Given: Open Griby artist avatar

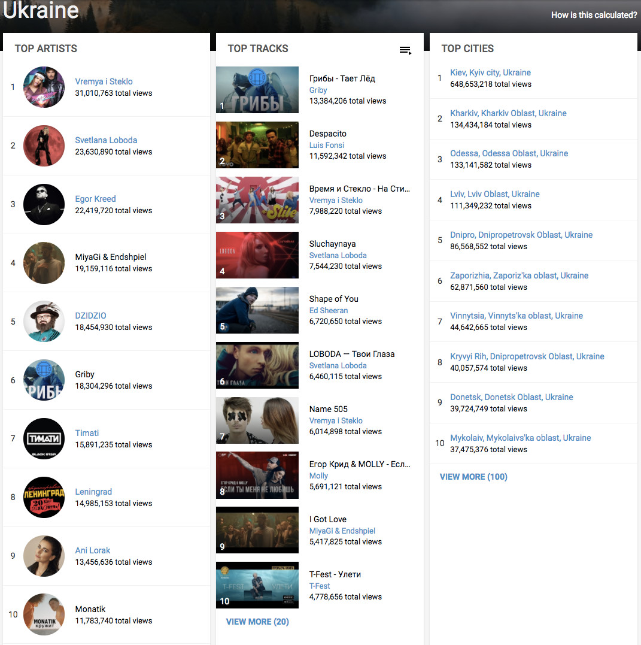Looking at the screenshot, I should [44, 380].
